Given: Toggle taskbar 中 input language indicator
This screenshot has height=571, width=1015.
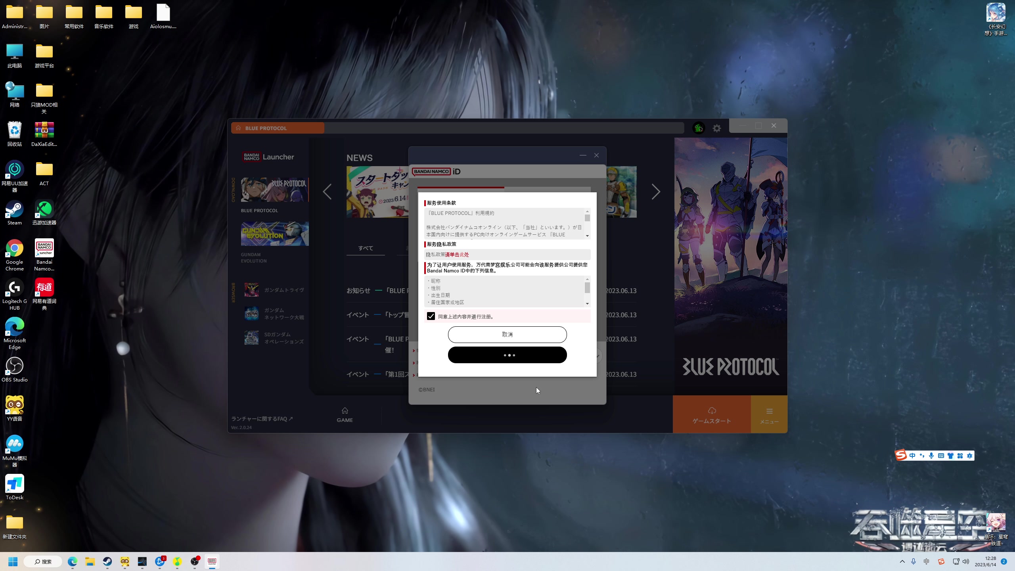Looking at the screenshot, I should click(927, 561).
